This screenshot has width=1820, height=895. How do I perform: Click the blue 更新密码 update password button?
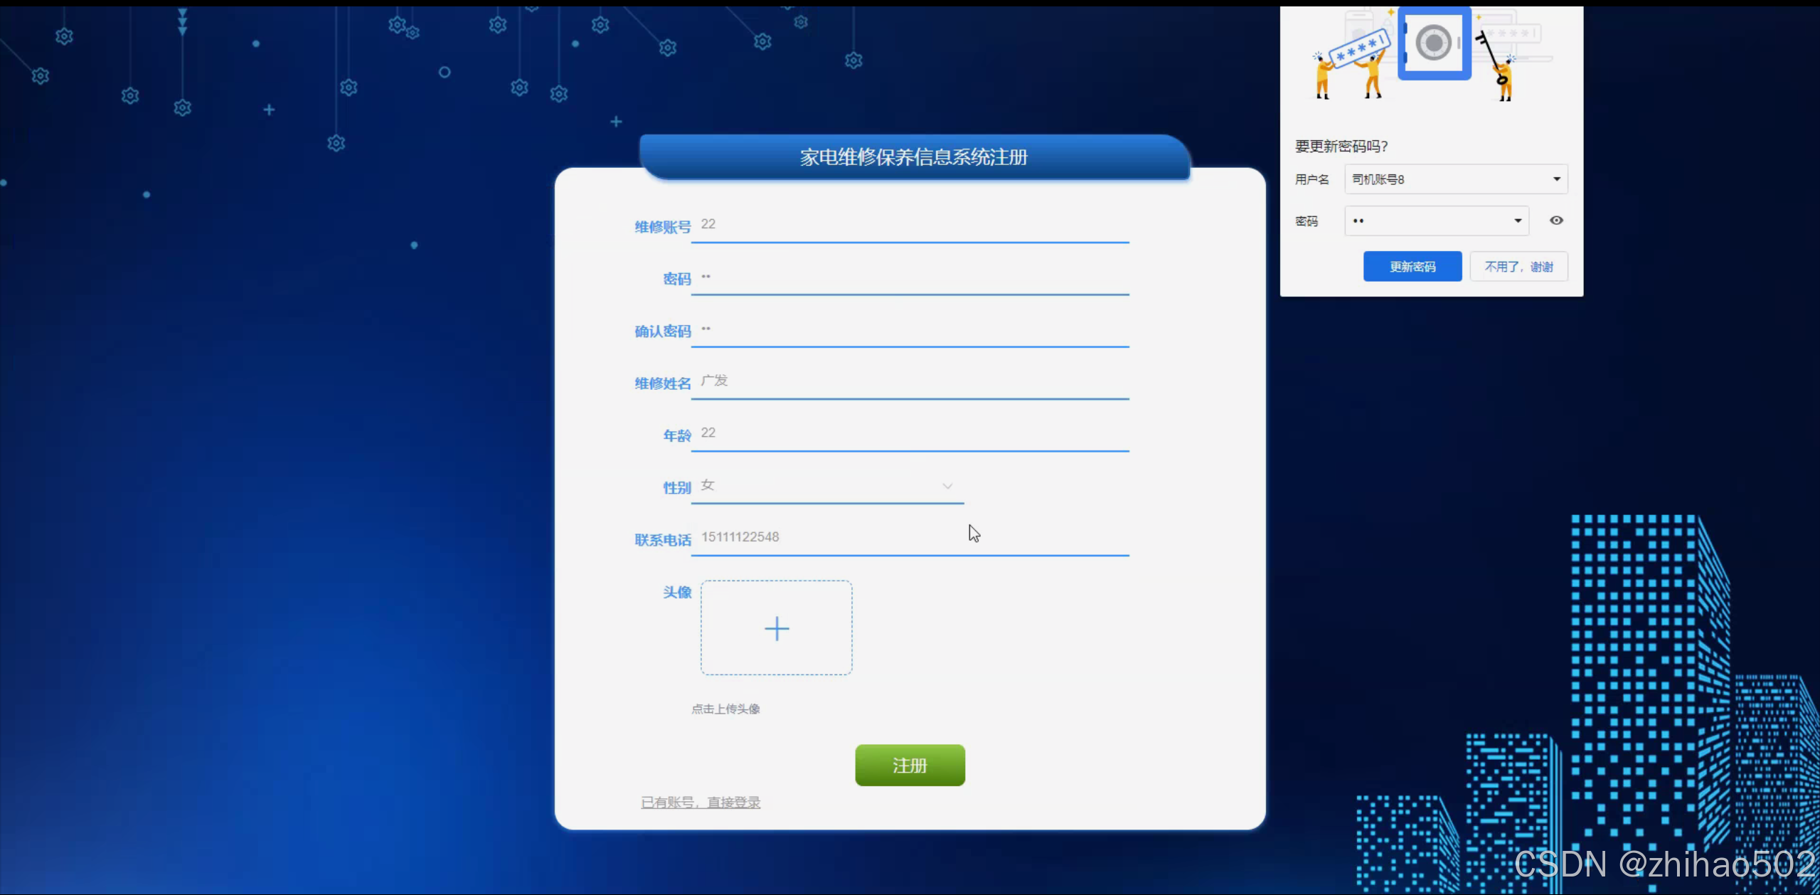point(1411,266)
